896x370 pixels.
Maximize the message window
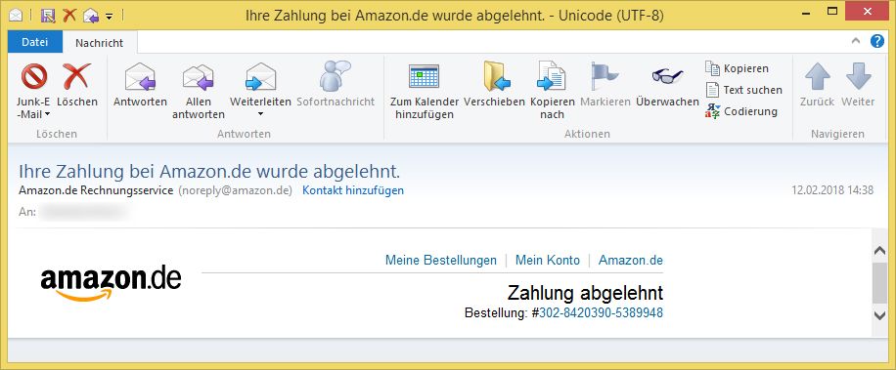click(x=833, y=11)
